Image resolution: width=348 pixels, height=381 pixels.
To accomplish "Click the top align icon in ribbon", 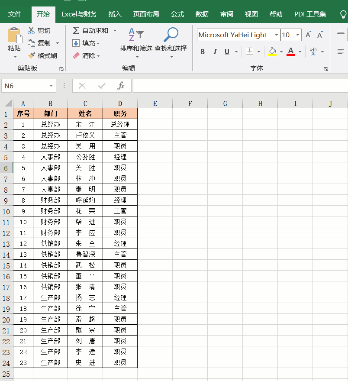I will tap(341, 32).
